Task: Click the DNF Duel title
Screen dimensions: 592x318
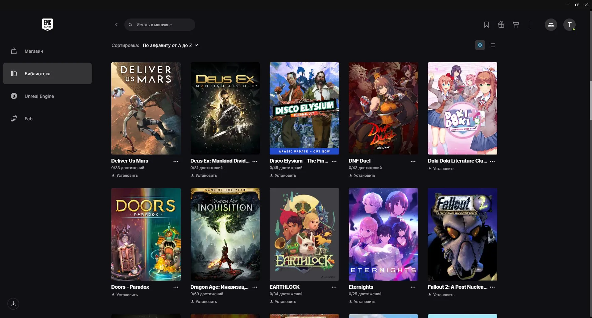Action: coord(359,161)
